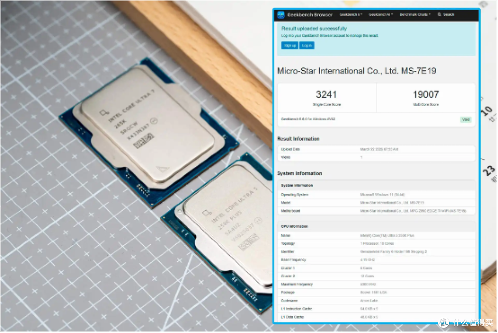This screenshot has height=333, width=498.
Task: Click the Motherboard row value
Action: [x=413, y=211]
